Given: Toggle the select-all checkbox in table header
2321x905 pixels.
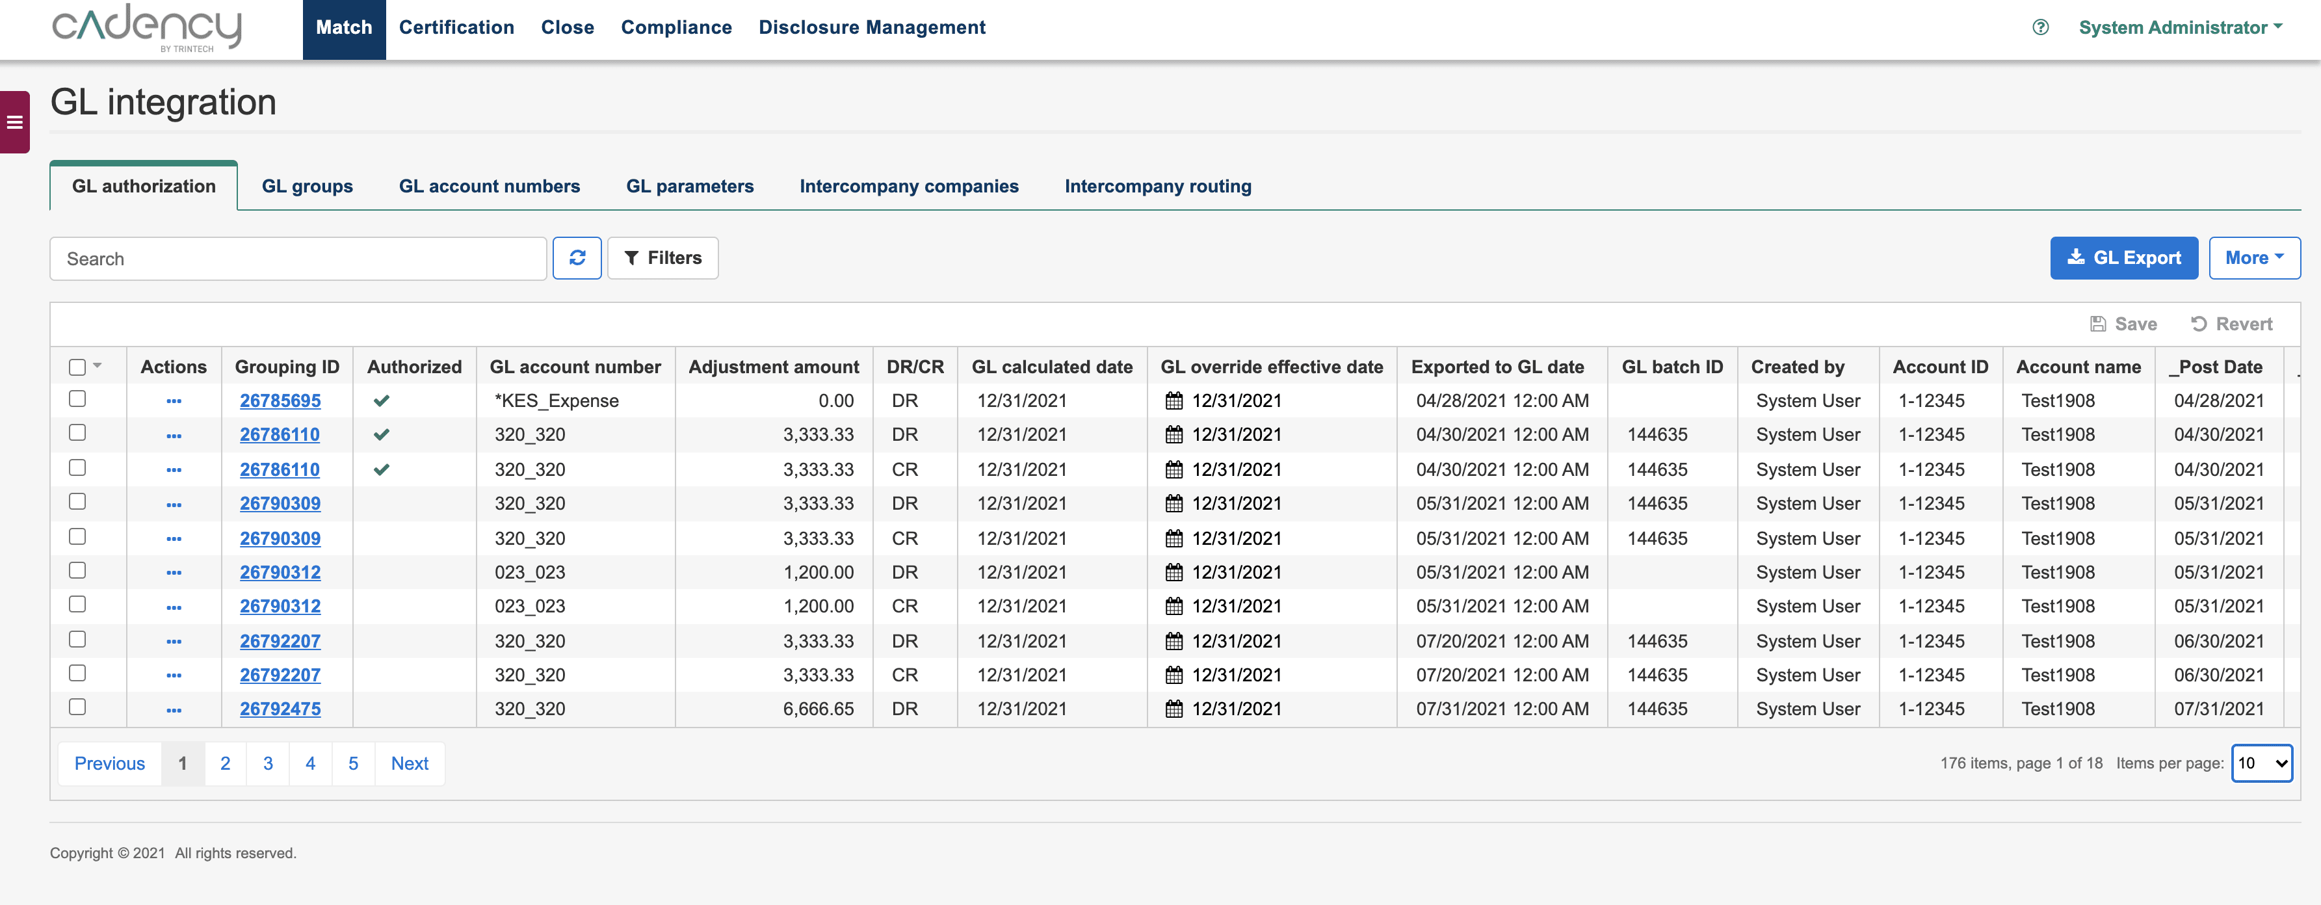Looking at the screenshot, I should (77, 365).
